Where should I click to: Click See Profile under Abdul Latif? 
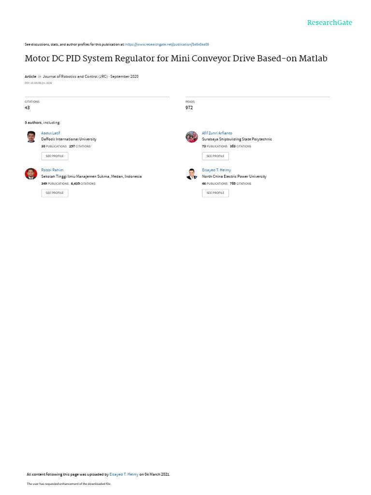(55, 156)
